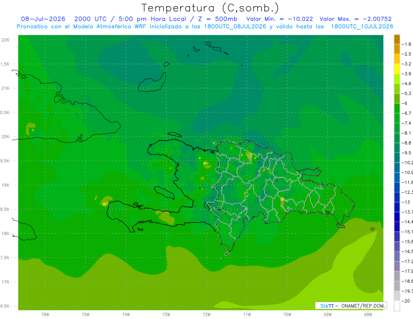
Task: Click the '5:00 pm Hora Local' text
Action: [x=153, y=19]
